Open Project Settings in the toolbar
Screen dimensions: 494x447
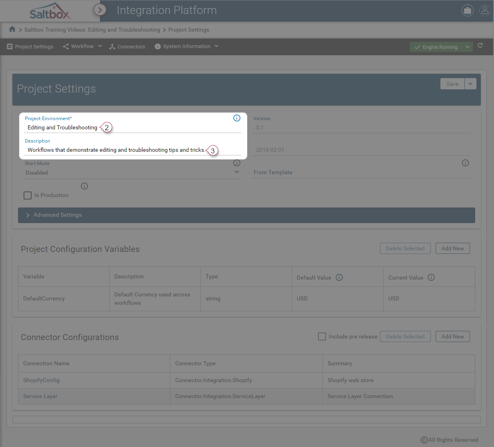coord(30,47)
